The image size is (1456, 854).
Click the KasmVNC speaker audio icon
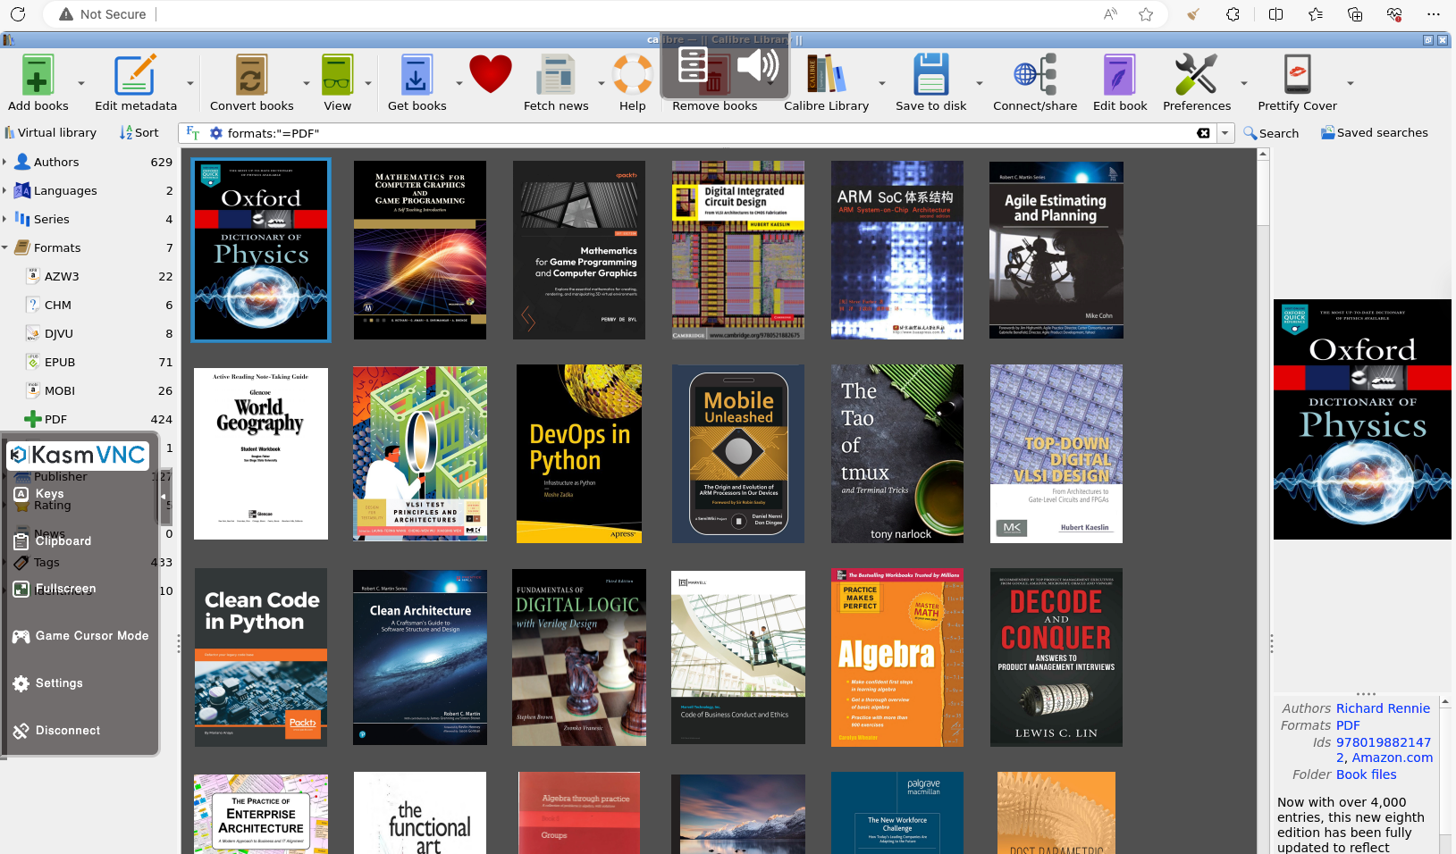tap(758, 66)
